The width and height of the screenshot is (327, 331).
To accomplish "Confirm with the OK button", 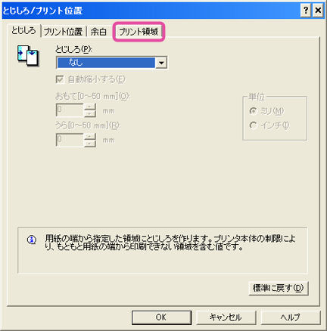I will 161,317.
